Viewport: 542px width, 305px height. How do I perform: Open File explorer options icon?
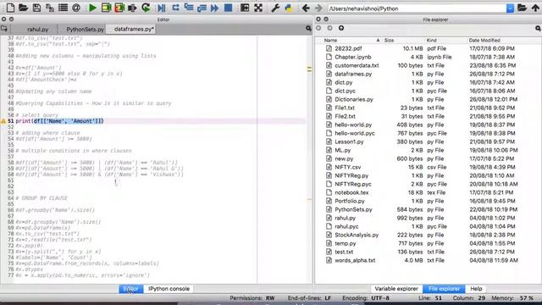538,28
